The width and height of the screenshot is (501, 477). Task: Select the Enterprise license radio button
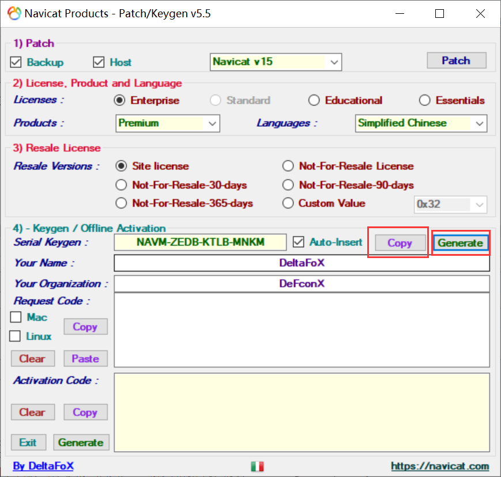coord(119,100)
